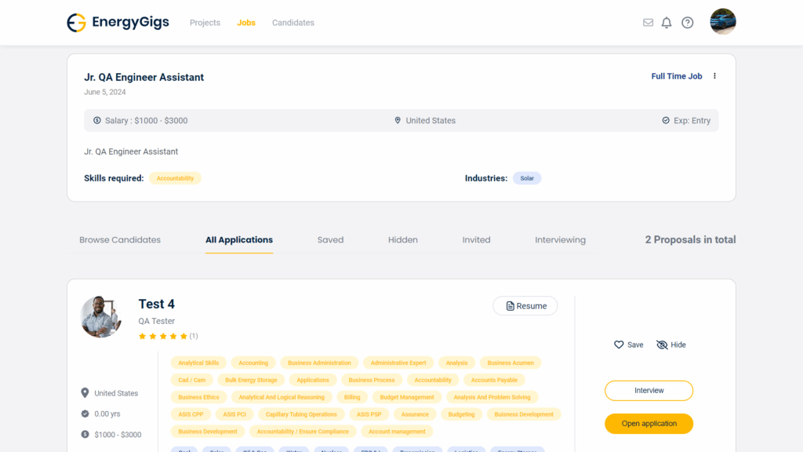Image resolution: width=803 pixels, height=452 pixels.
Task: Click the Open application button
Action: (x=649, y=424)
